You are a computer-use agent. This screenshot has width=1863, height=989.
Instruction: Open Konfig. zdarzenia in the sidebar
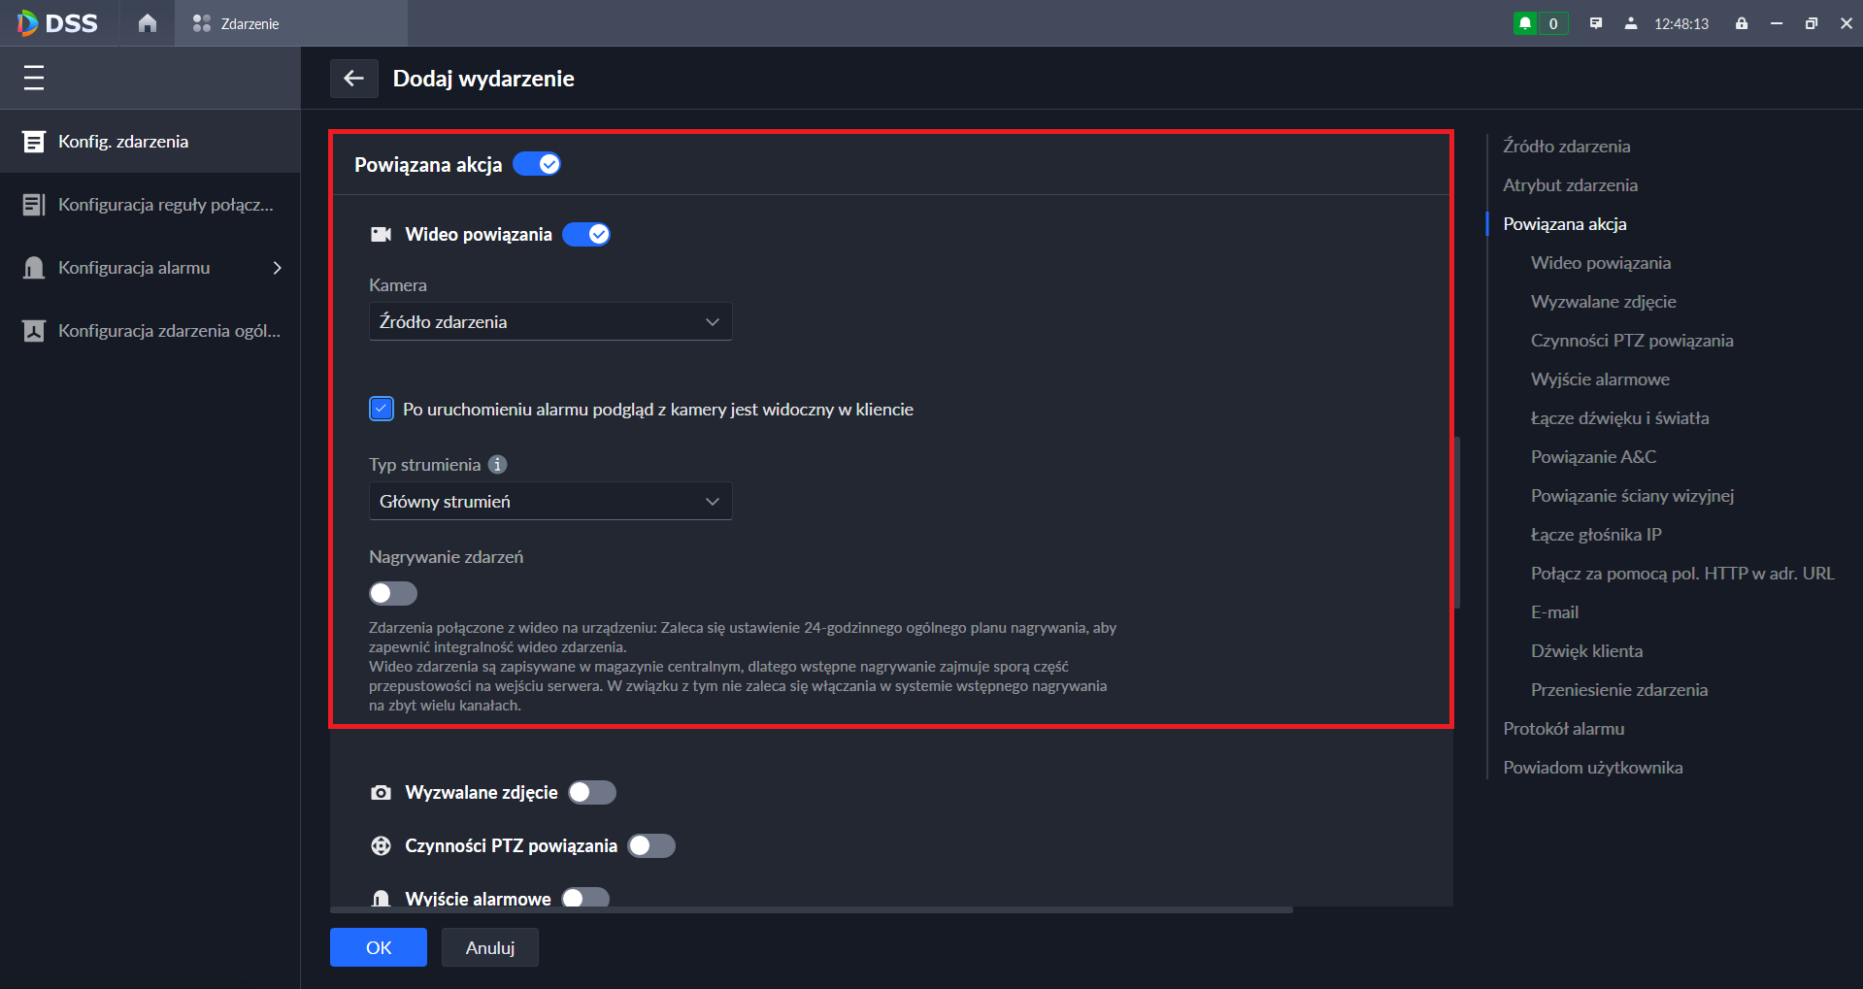click(123, 142)
